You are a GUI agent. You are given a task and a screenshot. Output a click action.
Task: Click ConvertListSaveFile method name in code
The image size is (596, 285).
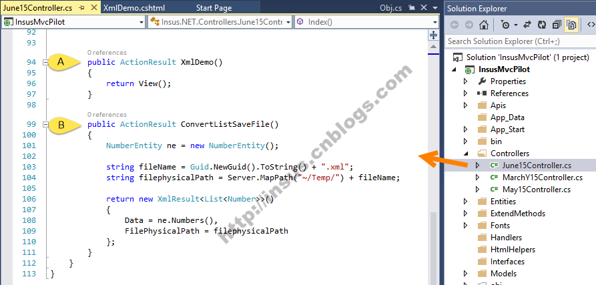[225, 124]
